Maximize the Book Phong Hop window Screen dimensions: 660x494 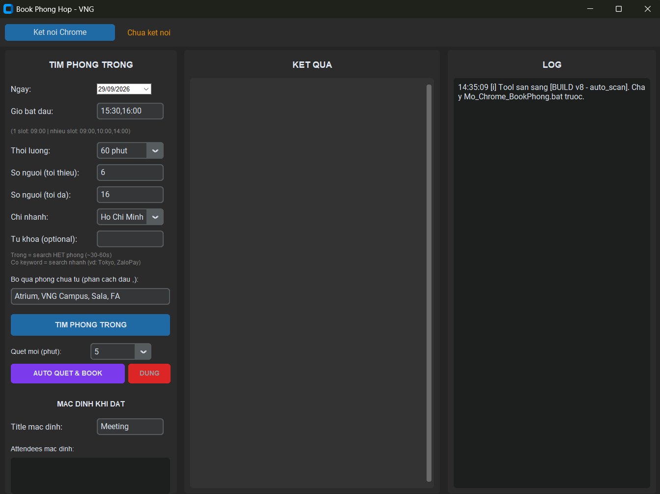pos(619,9)
